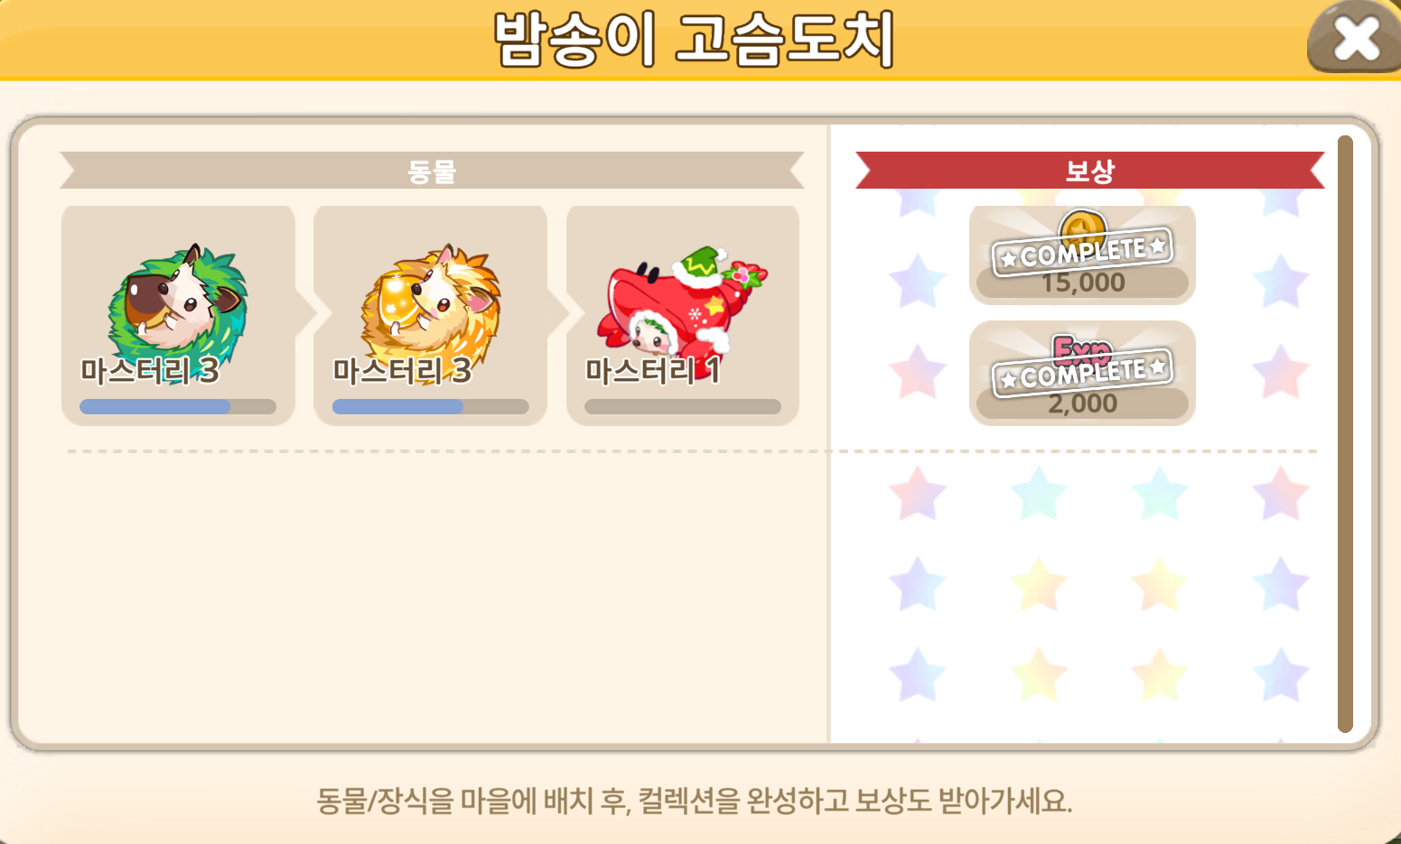The image size is (1401, 844).
Task: Click the pink Exp reward icon
Action: coord(1082,348)
